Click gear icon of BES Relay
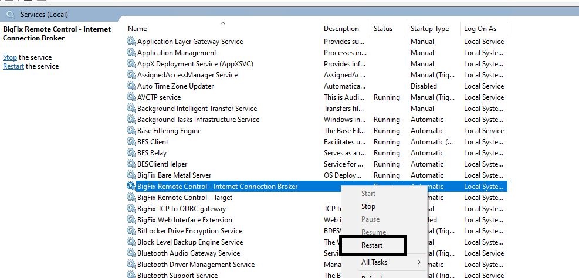The height and width of the screenshot is (278, 579). [x=131, y=152]
